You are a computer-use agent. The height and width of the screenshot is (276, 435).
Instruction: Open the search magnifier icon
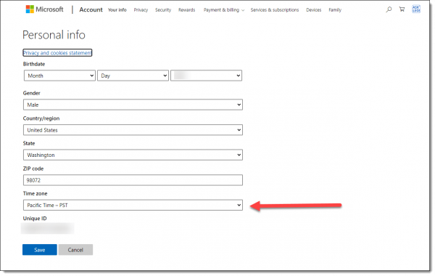(389, 9)
